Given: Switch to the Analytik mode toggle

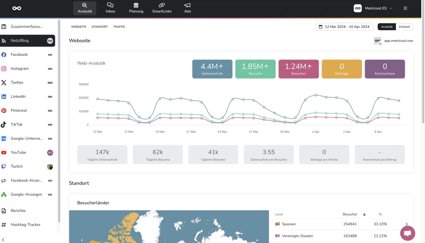Looking at the screenshot, I should pyautogui.click(x=386, y=27).
